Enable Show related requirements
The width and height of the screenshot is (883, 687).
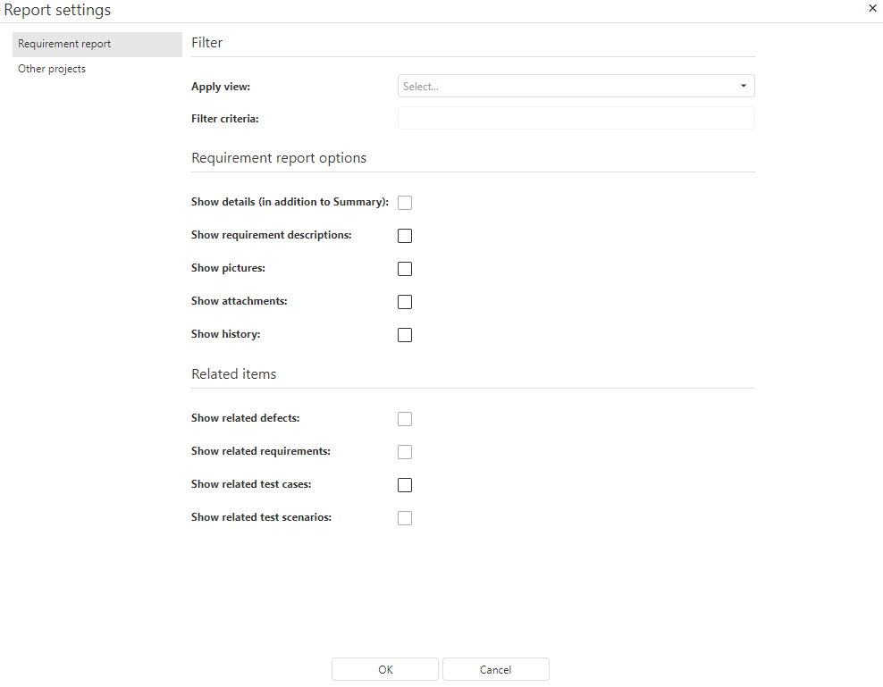point(405,452)
